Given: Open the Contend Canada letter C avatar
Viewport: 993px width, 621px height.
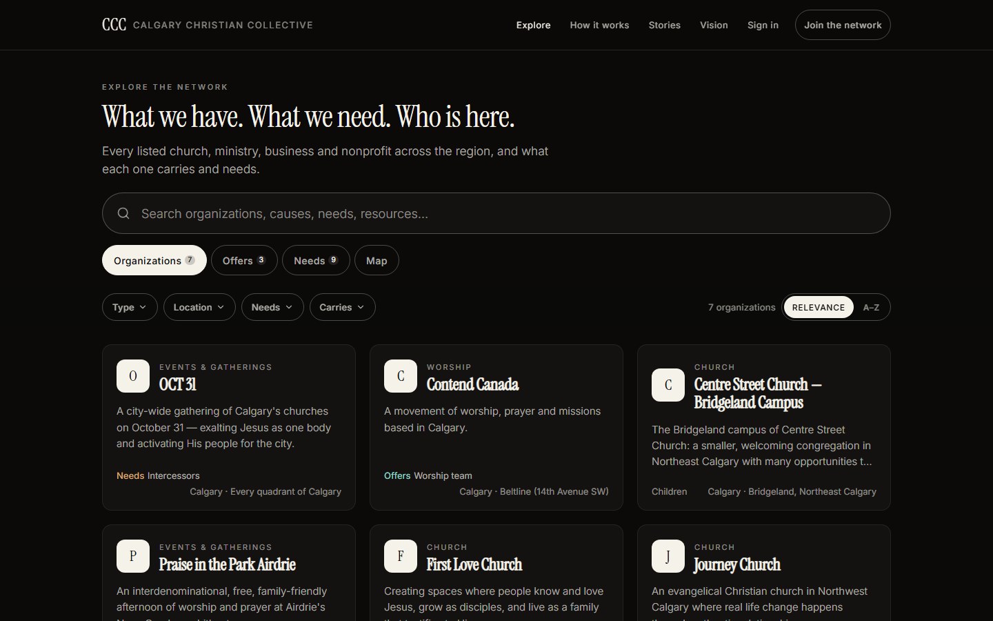Looking at the screenshot, I should point(401,376).
